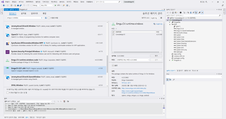The height and width of the screenshot is (119, 226).
Task: Click the sign-in account icon
Action: point(206,2)
